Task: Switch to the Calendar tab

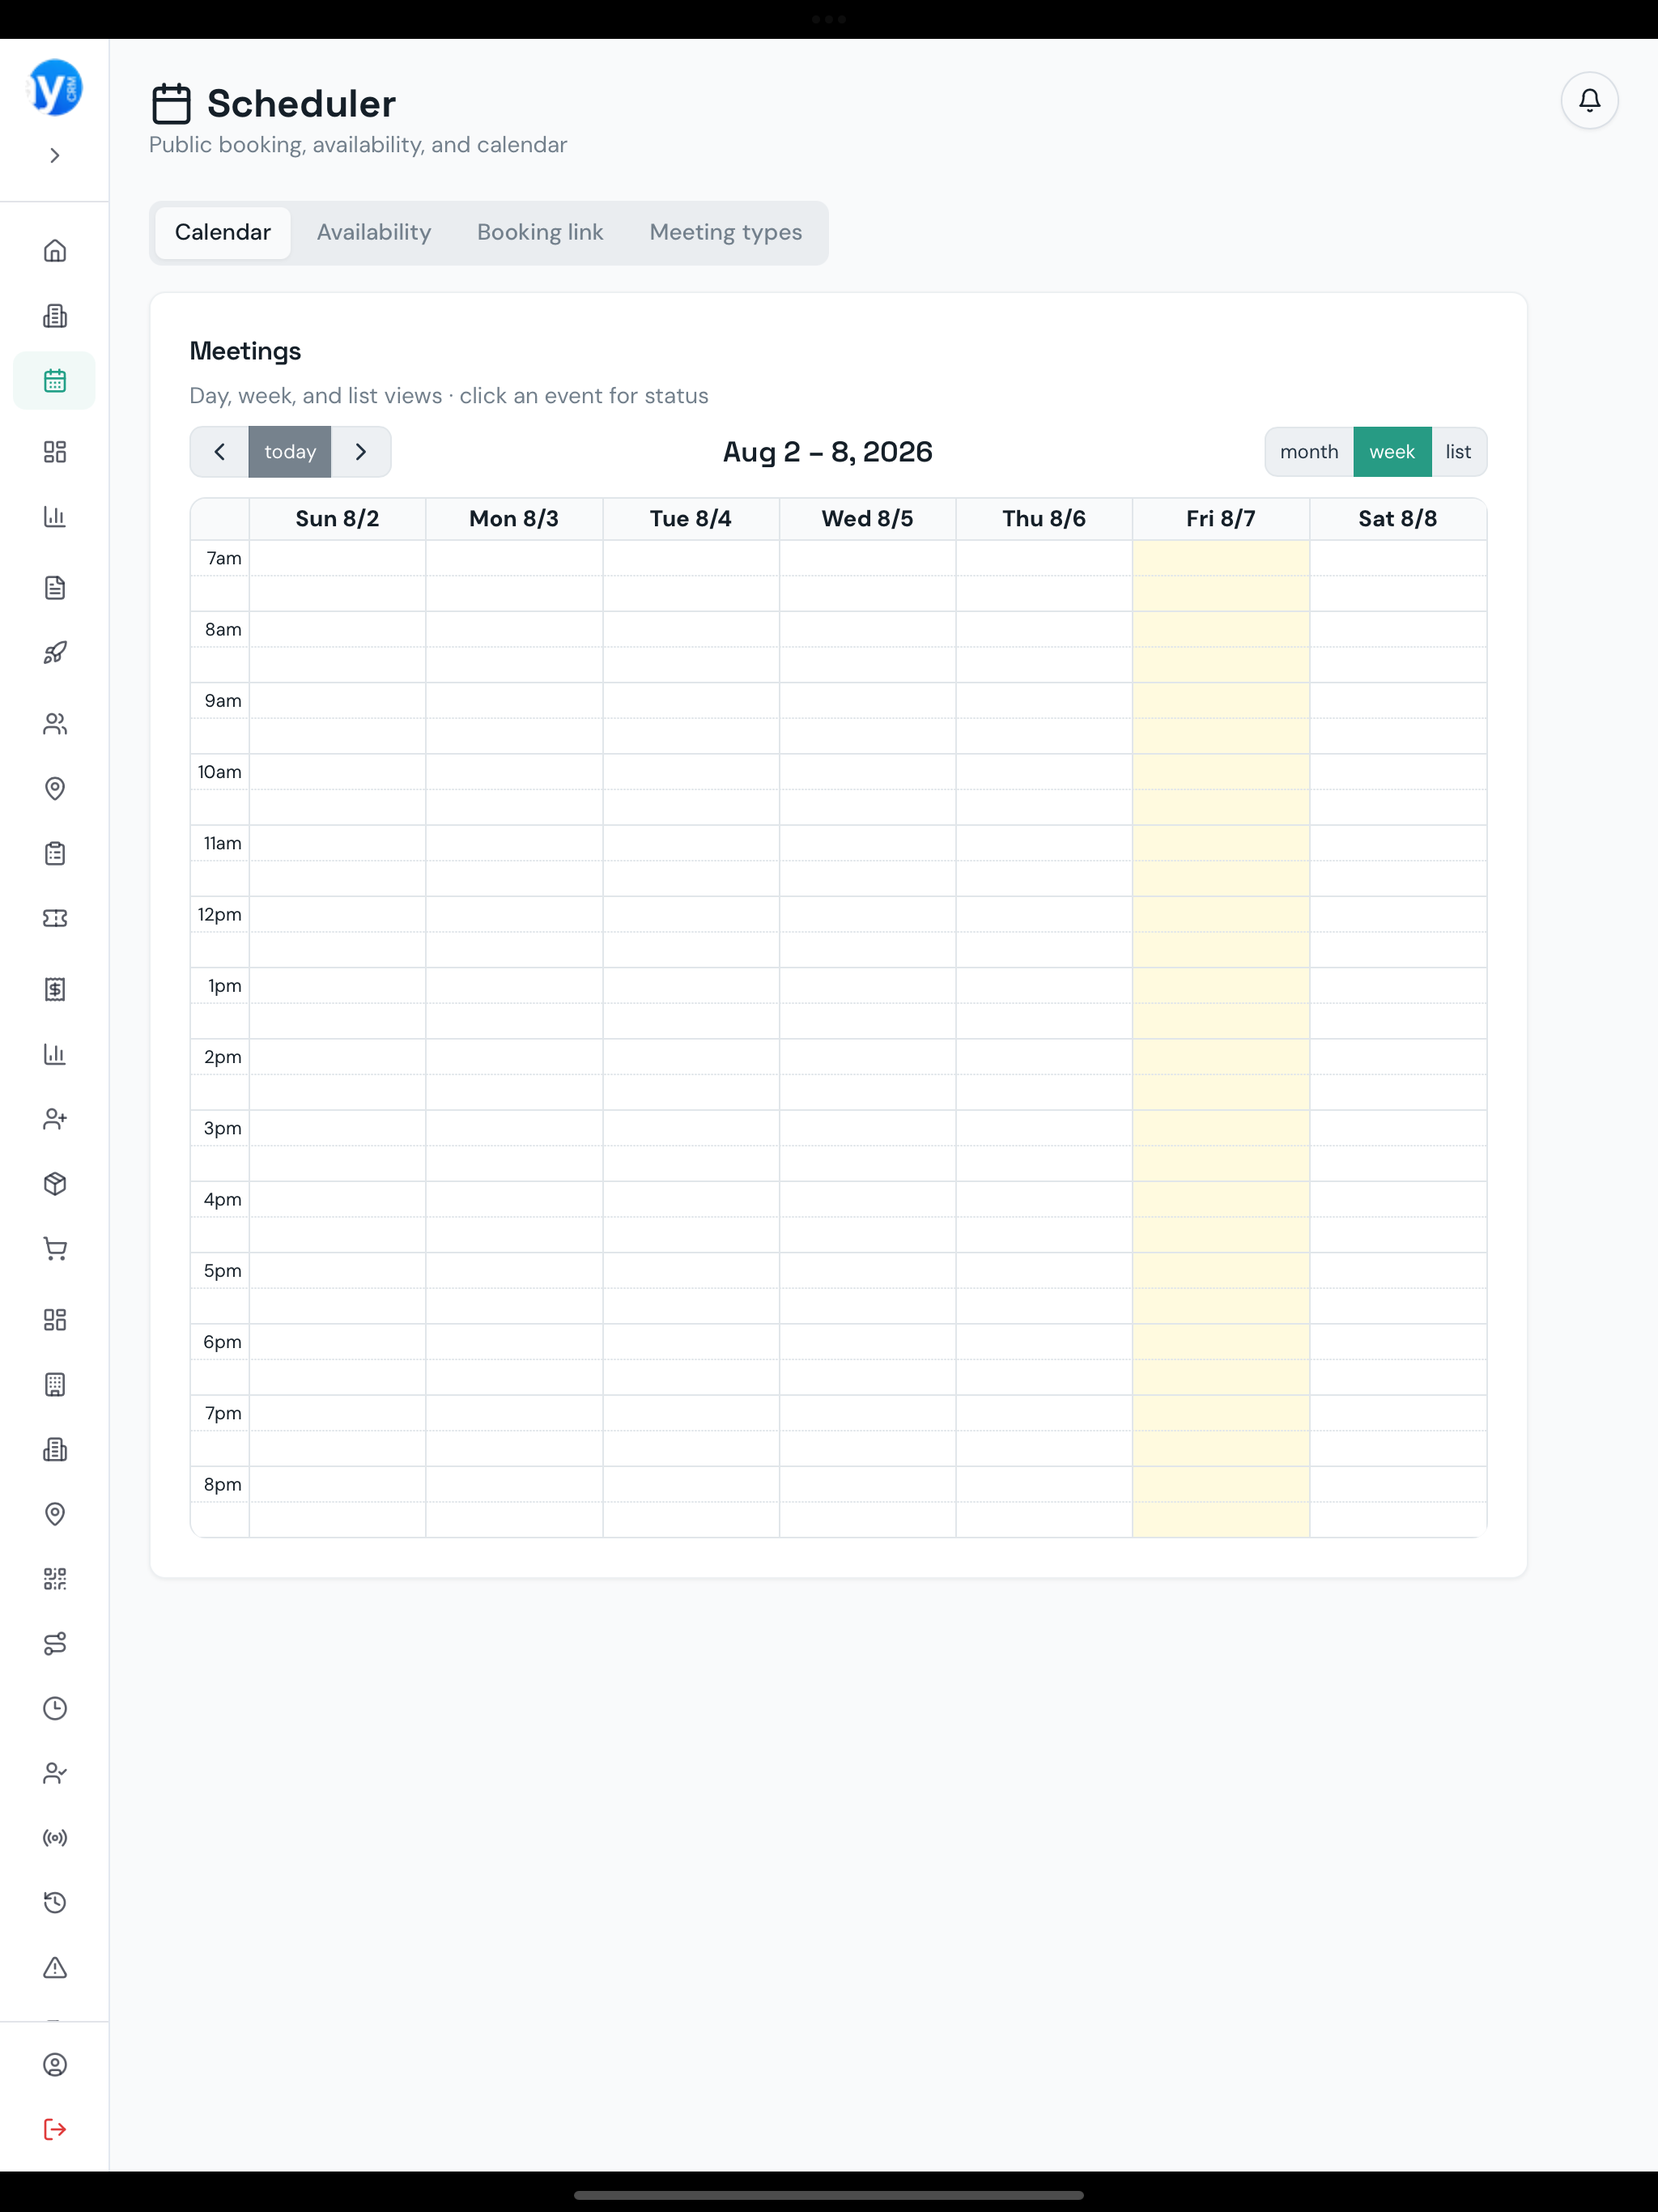Action: pos(222,233)
